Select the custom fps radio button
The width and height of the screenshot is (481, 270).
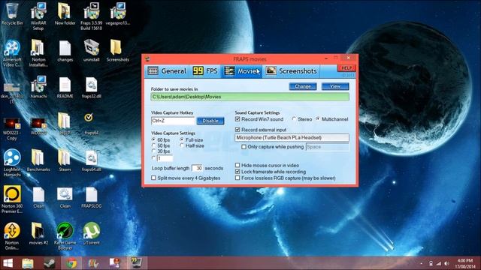click(x=153, y=158)
